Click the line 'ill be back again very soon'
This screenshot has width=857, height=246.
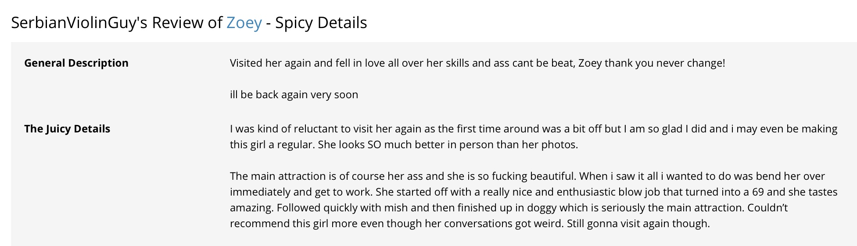tap(294, 95)
